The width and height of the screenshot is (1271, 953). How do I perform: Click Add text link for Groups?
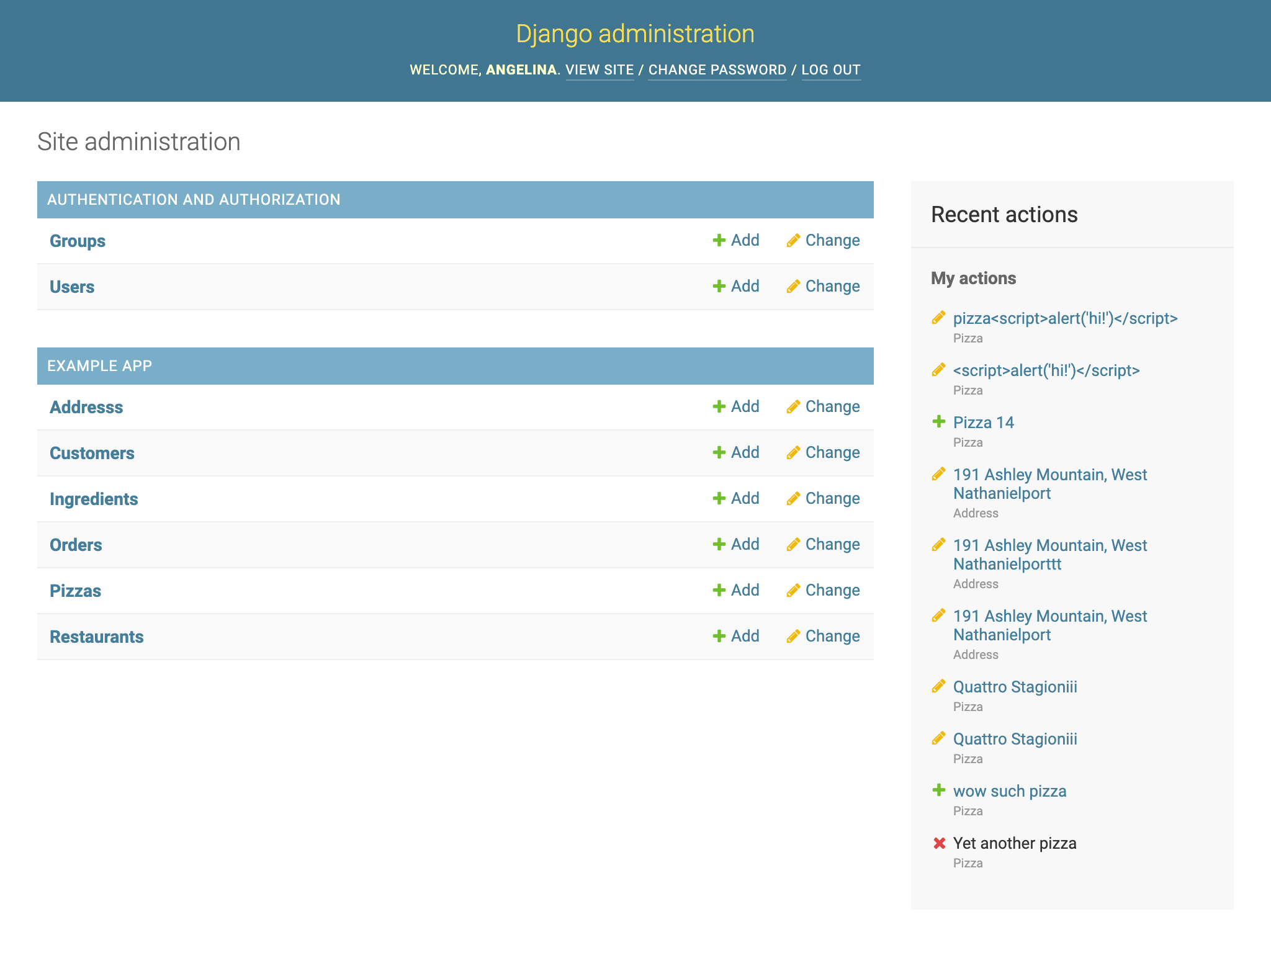tap(745, 240)
